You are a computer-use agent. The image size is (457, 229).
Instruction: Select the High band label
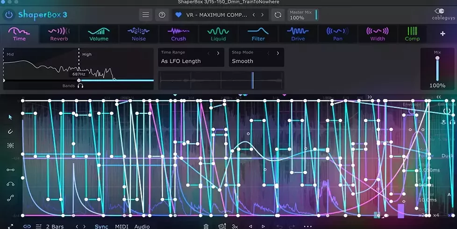click(x=86, y=55)
